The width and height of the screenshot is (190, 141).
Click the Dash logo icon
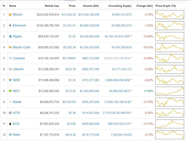point(10,134)
